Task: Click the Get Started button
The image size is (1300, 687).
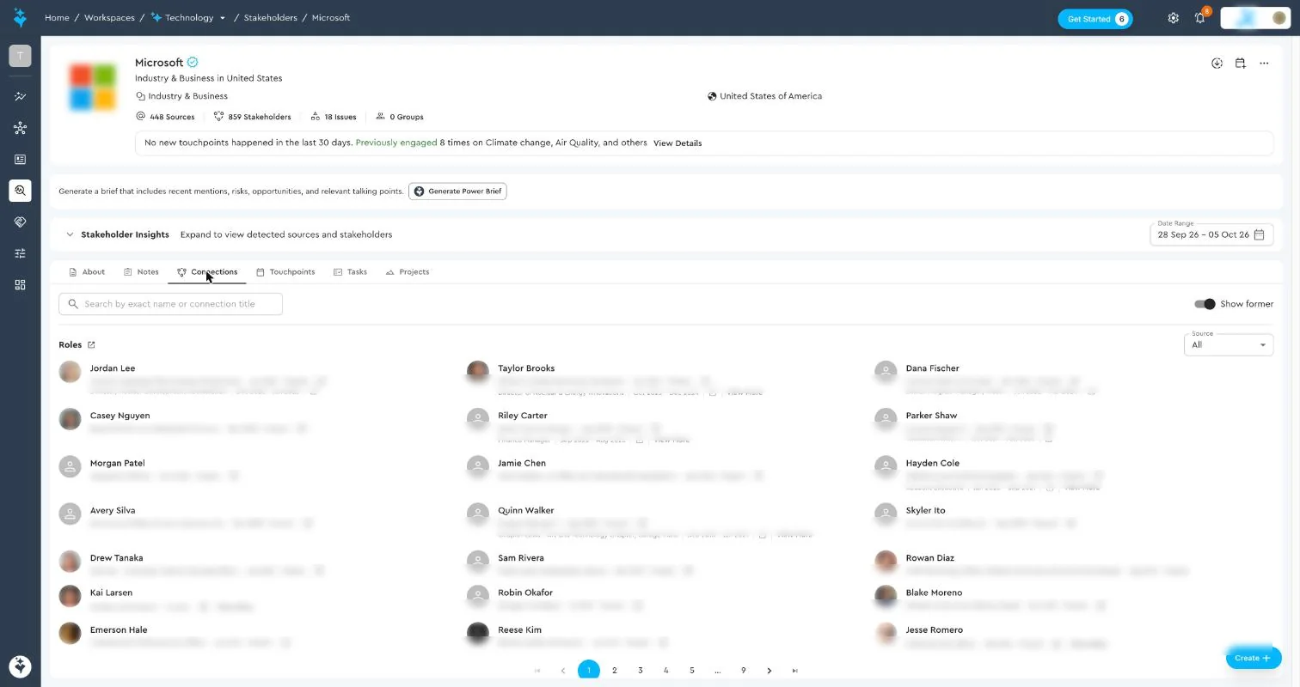Action: click(1095, 19)
